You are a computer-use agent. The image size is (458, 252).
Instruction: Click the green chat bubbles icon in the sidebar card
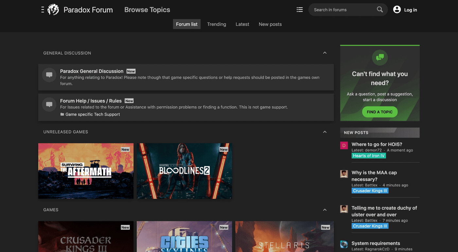[380, 58]
